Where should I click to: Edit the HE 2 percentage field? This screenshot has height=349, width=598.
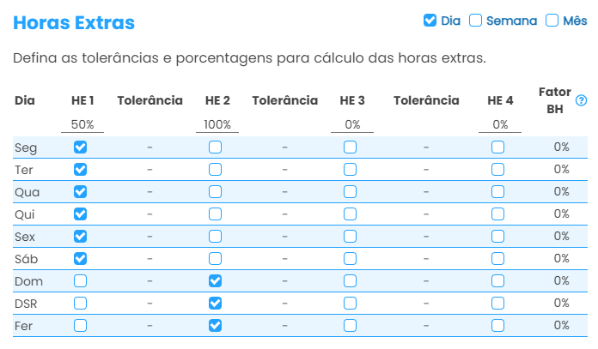(x=217, y=124)
